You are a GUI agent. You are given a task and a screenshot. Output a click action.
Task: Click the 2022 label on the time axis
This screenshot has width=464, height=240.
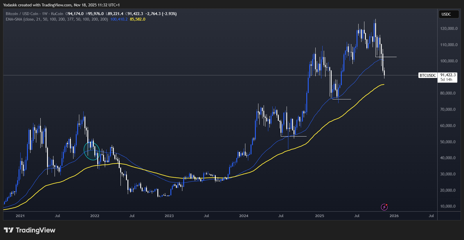[x=95, y=216]
